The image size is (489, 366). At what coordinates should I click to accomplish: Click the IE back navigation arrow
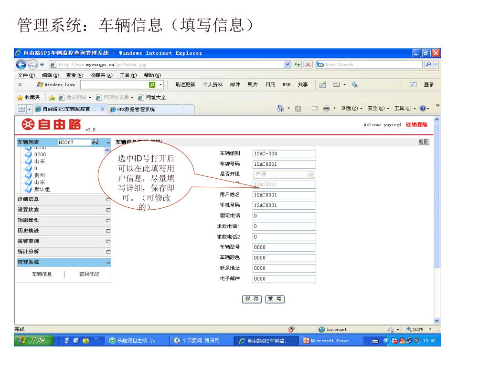click(21, 64)
